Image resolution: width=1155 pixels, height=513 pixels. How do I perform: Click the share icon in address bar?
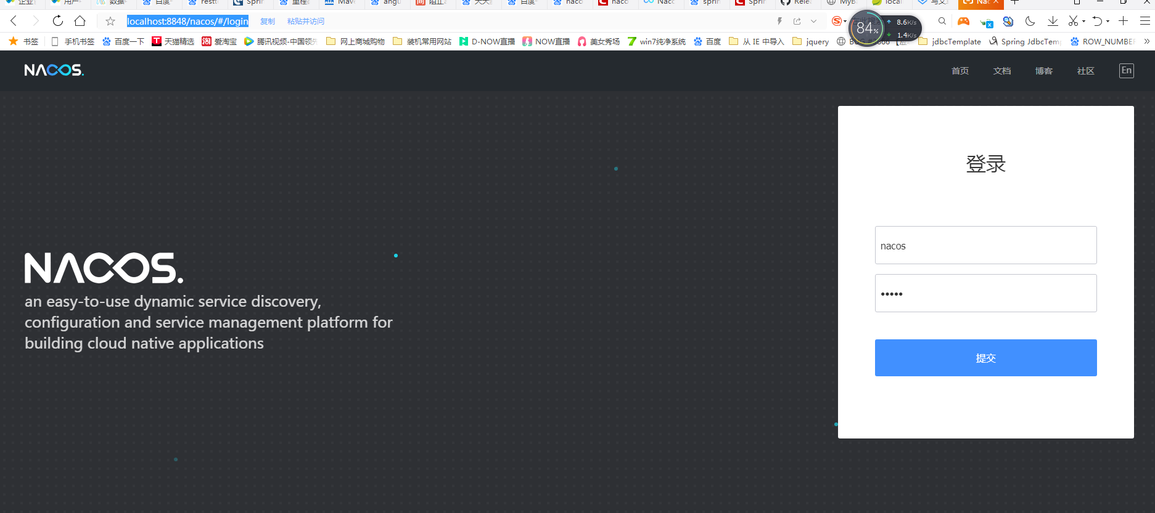click(797, 21)
